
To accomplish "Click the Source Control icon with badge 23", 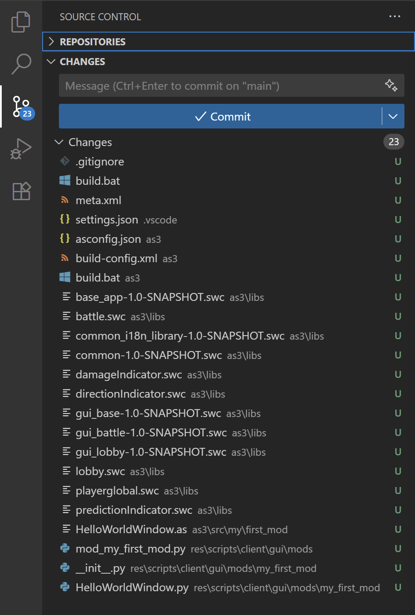I will click(x=21, y=106).
